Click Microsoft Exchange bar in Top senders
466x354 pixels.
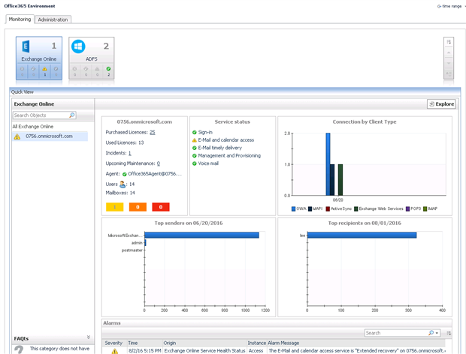click(x=201, y=235)
